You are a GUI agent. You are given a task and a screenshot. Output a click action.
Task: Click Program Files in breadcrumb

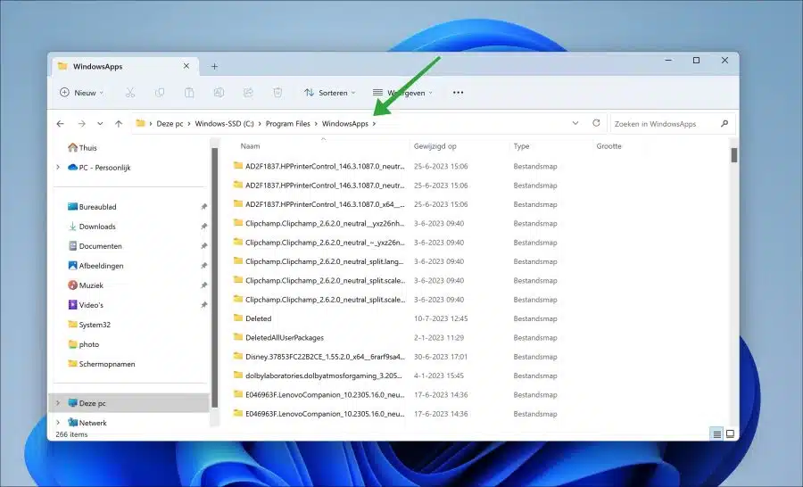coord(288,123)
